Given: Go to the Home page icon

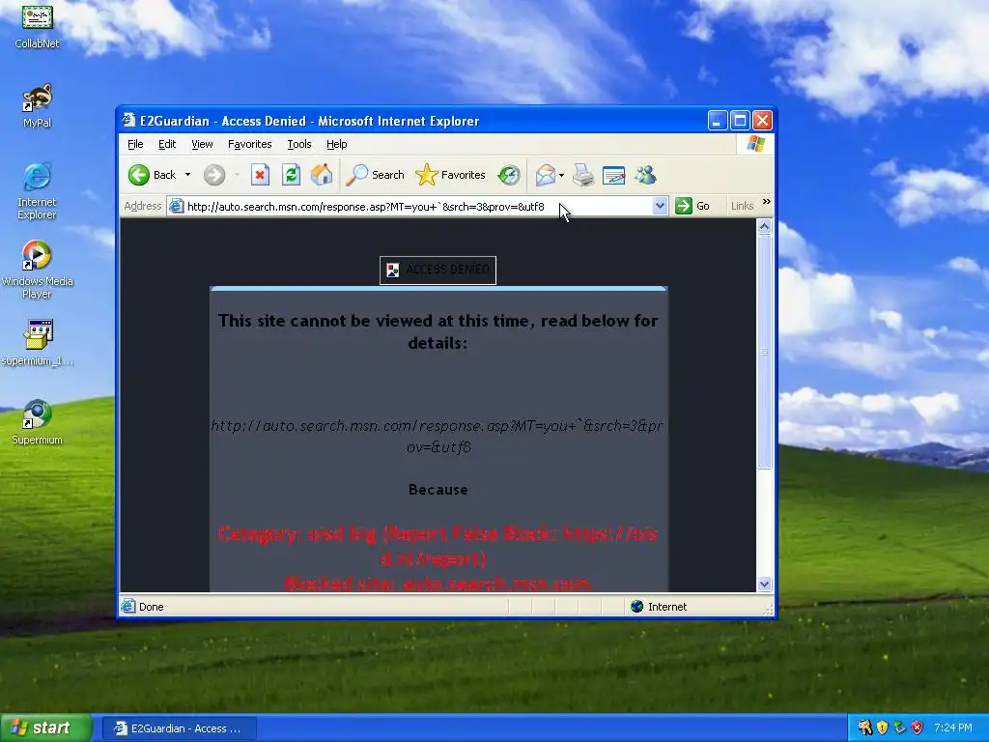Looking at the screenshot, I should point(322,175).
